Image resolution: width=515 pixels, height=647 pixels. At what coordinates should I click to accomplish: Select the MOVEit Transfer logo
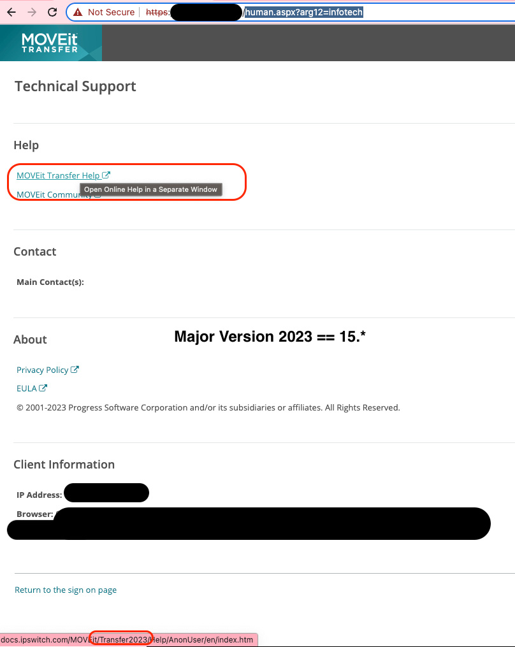[50, 42]
